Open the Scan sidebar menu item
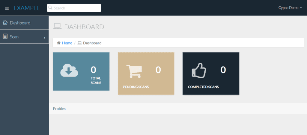Image resolution: width=307 pixels, height=135 pixels. (24, 36)
